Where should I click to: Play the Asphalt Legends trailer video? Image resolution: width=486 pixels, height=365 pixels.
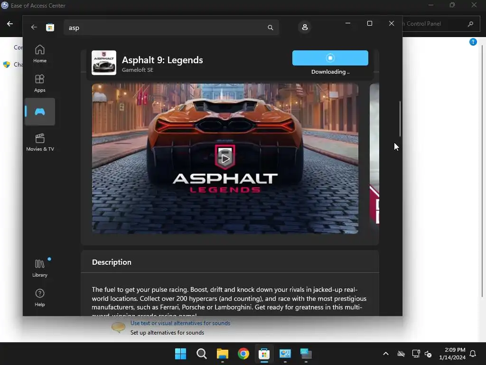point(225,159)
